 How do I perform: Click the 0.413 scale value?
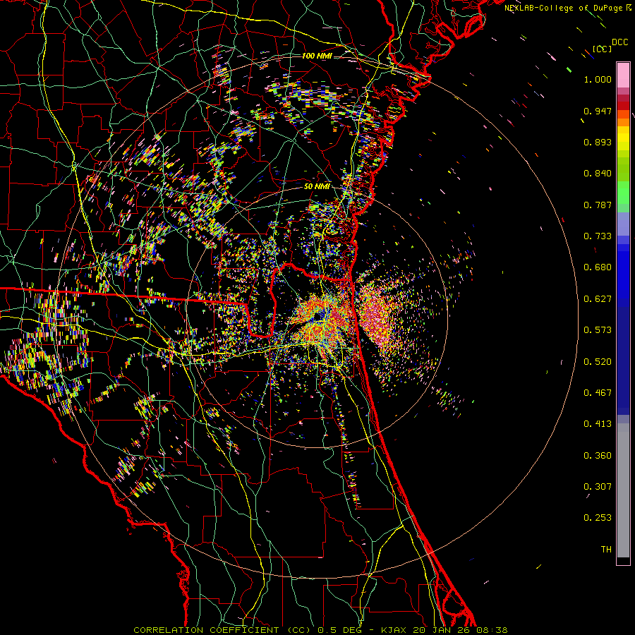click(x=598, y=424)
